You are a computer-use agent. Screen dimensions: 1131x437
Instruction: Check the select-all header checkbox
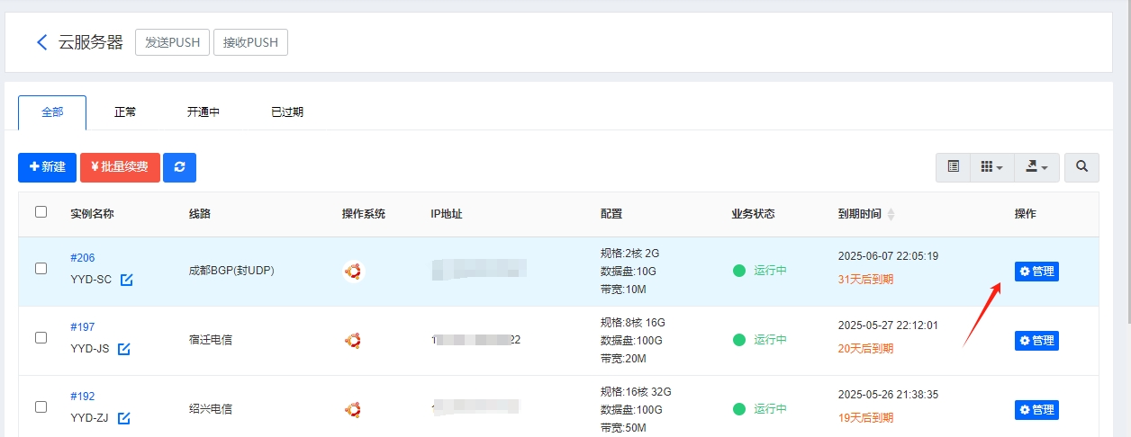pos(41,212)
